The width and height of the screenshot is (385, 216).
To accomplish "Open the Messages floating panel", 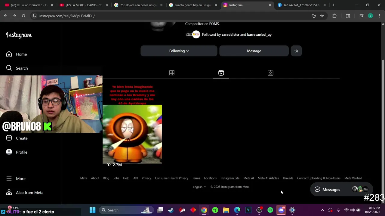I will 341,190.
